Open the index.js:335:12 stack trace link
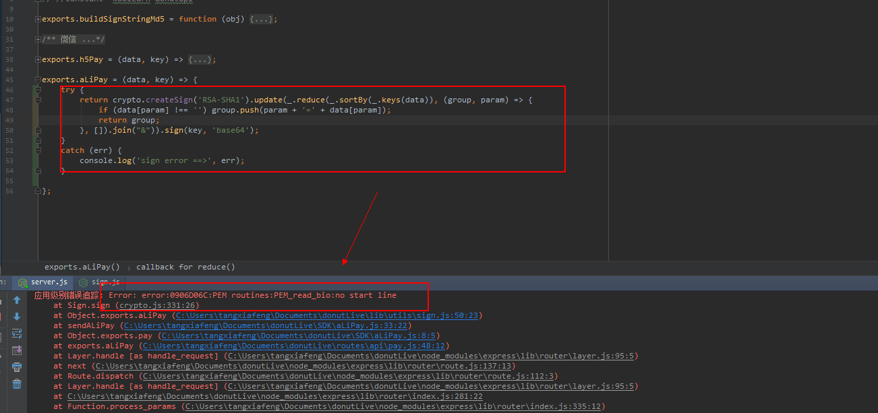 coord(393,406)
